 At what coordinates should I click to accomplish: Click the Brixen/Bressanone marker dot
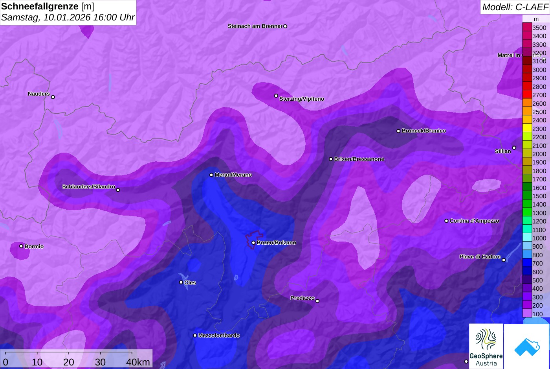coord(331,159)
